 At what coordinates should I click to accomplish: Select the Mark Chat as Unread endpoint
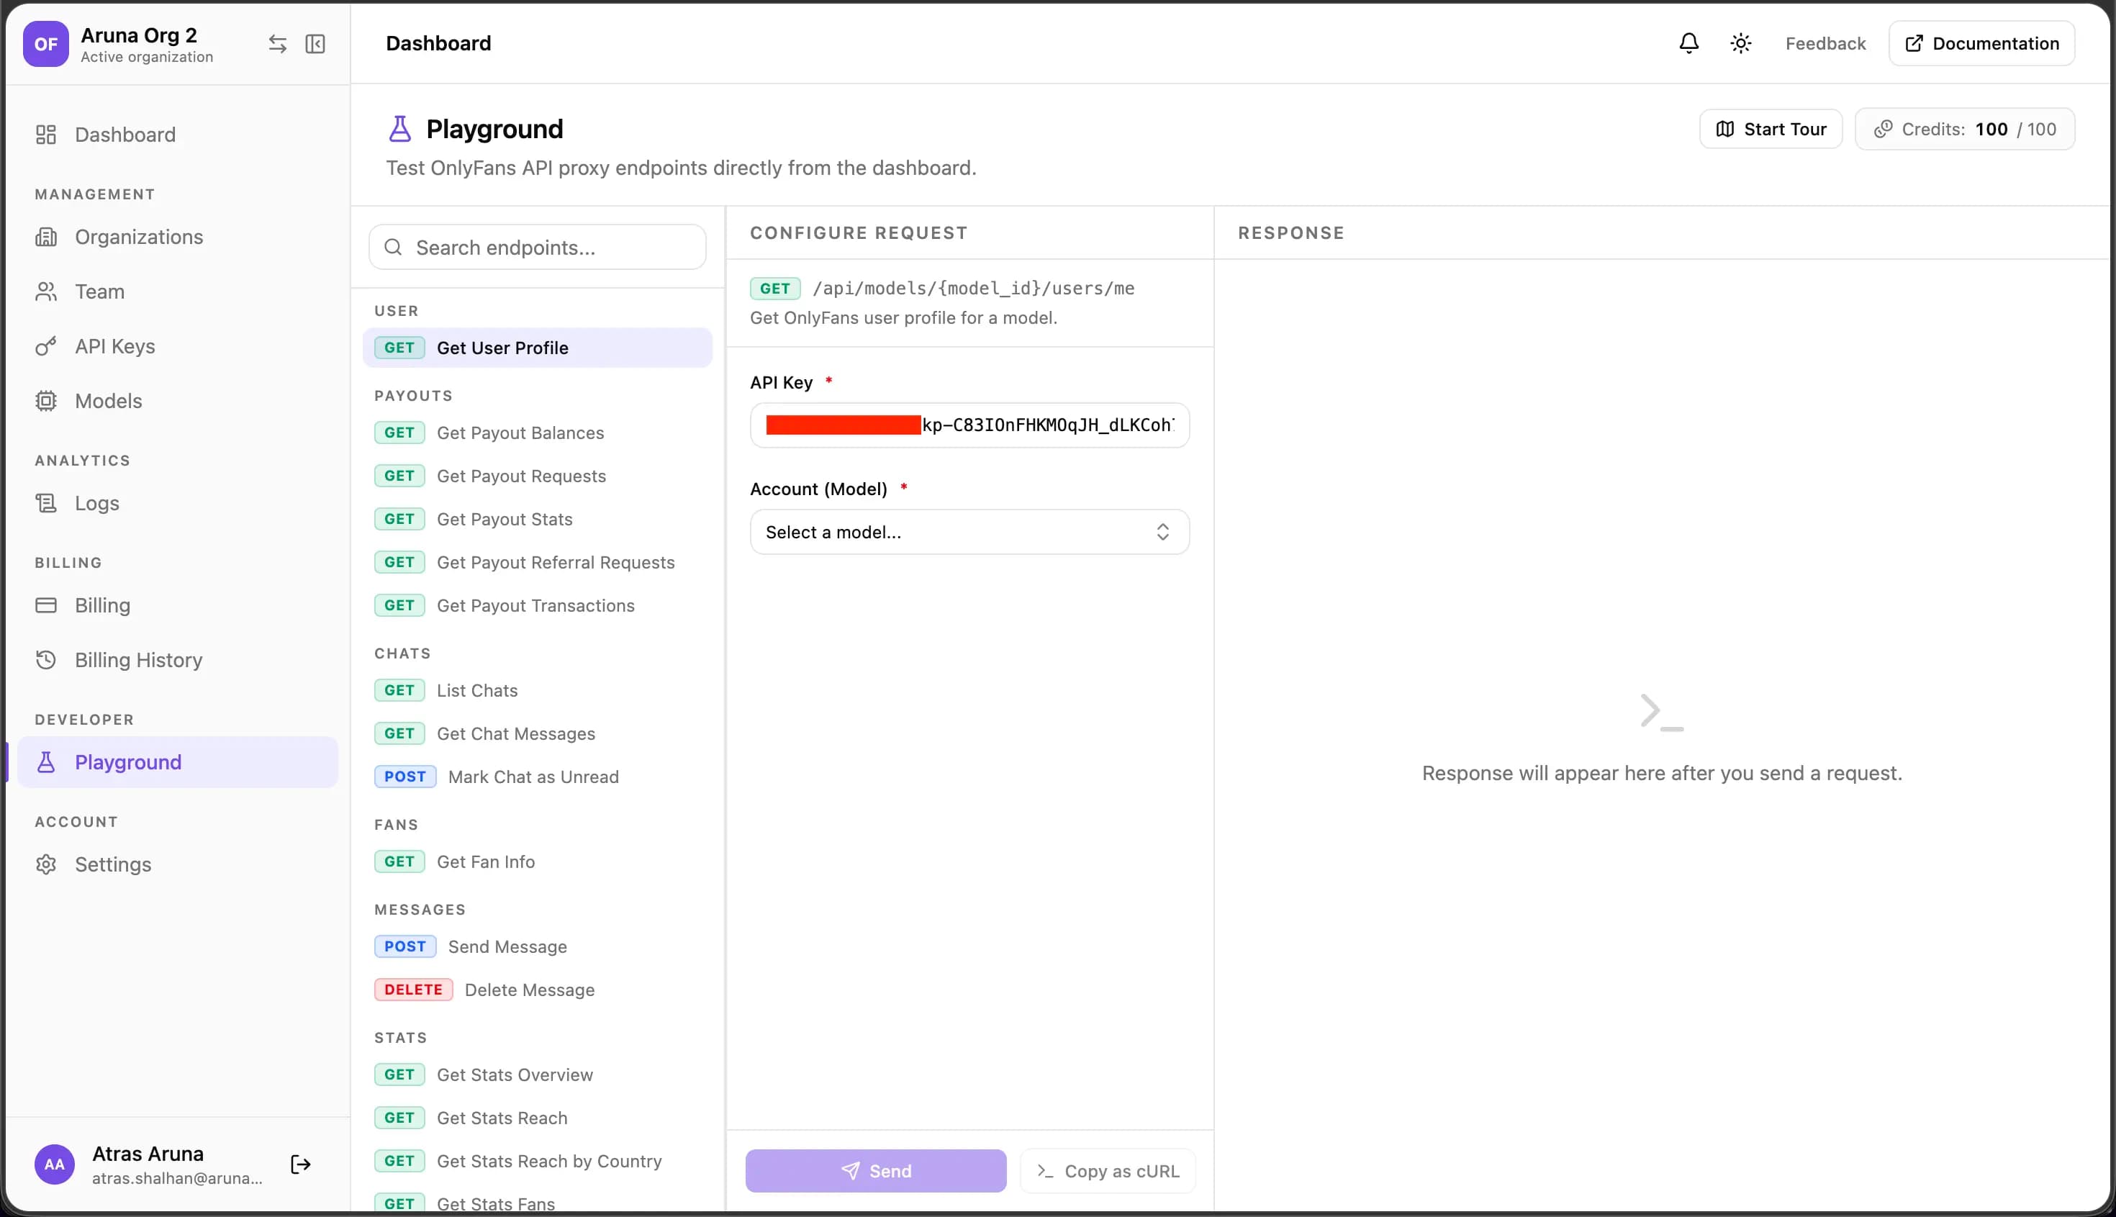point(538,777)
